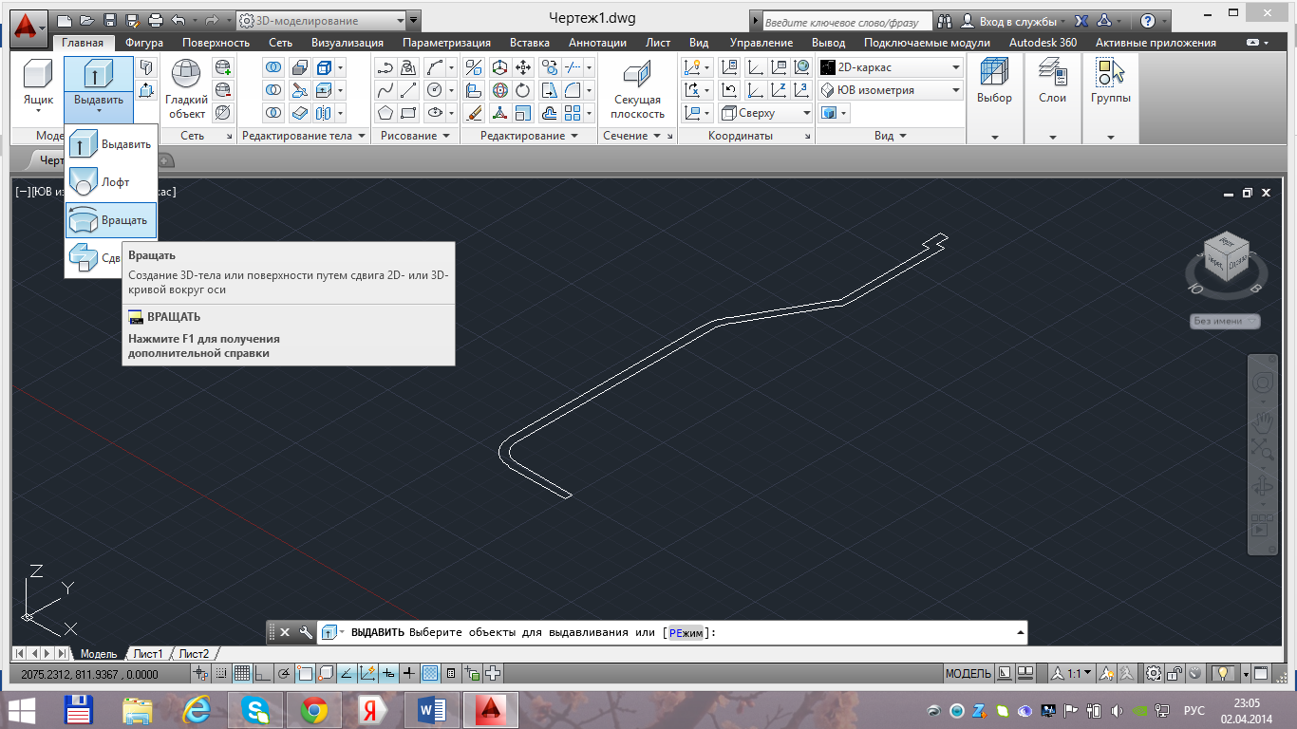Switch to the Параметризация ribbon tab
Viewport: 1297px width, 729px height.
point(446,43)
